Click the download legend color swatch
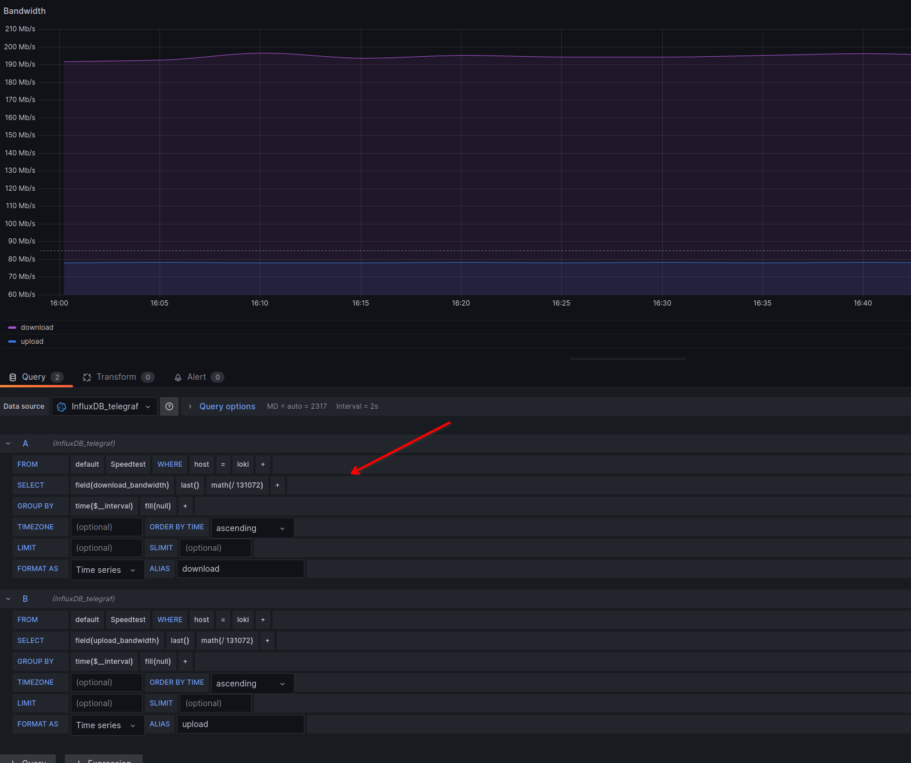The height and width of the screenshot is (763, 911). tap(12, 328)
